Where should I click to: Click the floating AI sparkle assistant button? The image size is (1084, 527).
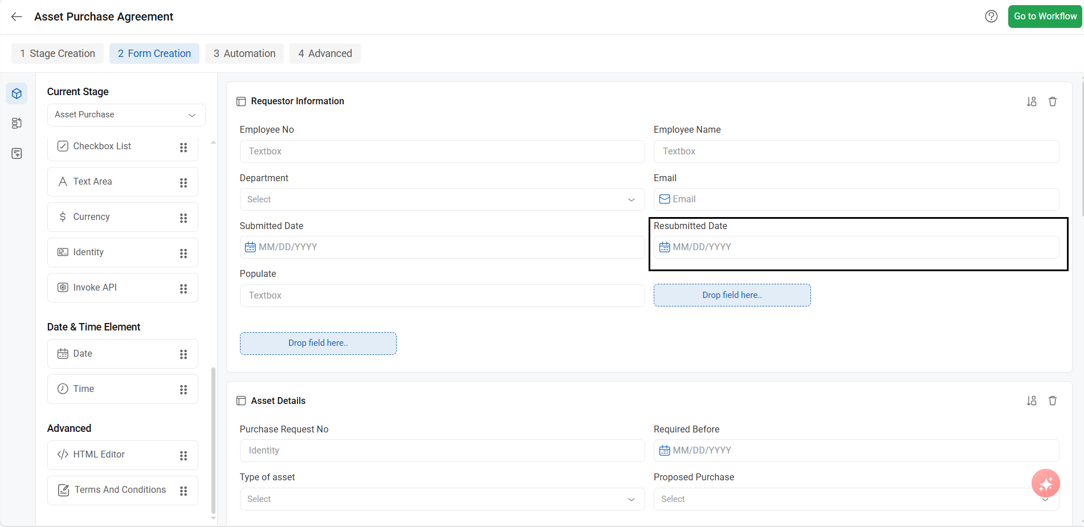[x=1045, y=484]
